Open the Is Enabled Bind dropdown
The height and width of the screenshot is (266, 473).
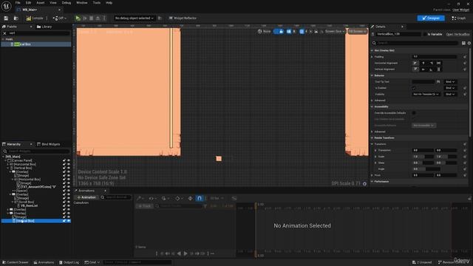click(450, 88)
